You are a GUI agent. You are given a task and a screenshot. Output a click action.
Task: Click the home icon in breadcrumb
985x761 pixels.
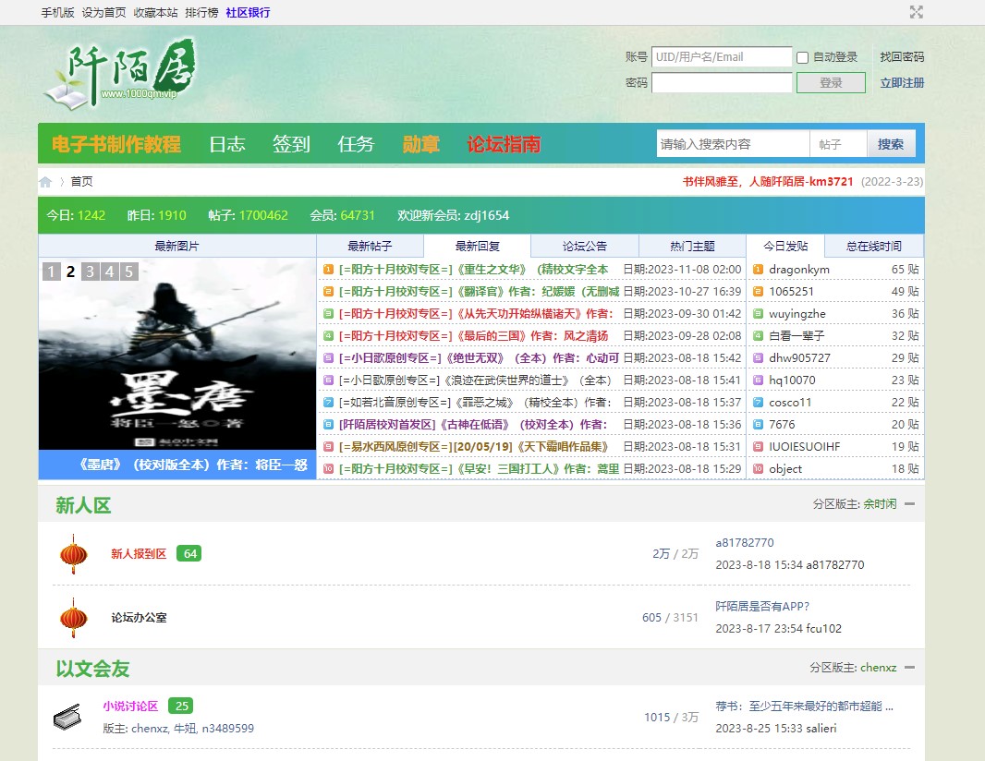pyautogui.click(x=45, y=182)
